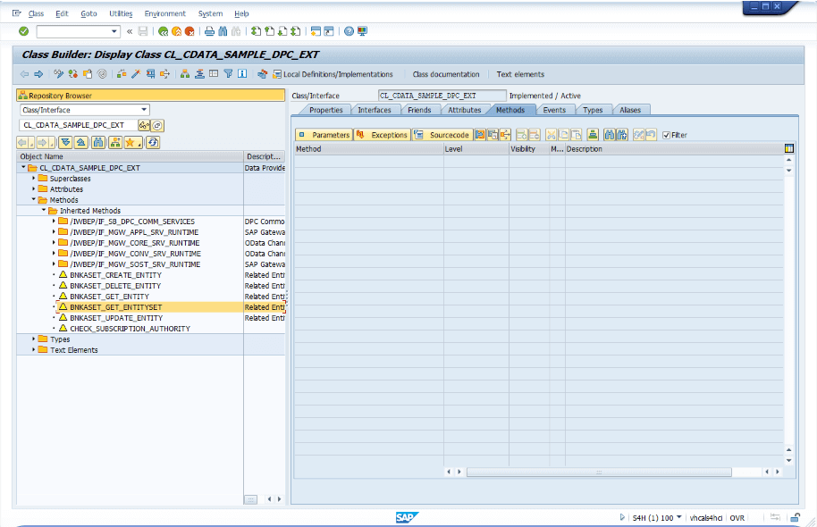Click the funnel icon in the application toolbar
817x527 pixels.
point(228,74)
